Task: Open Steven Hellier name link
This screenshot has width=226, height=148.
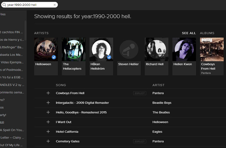Action: 128,64
